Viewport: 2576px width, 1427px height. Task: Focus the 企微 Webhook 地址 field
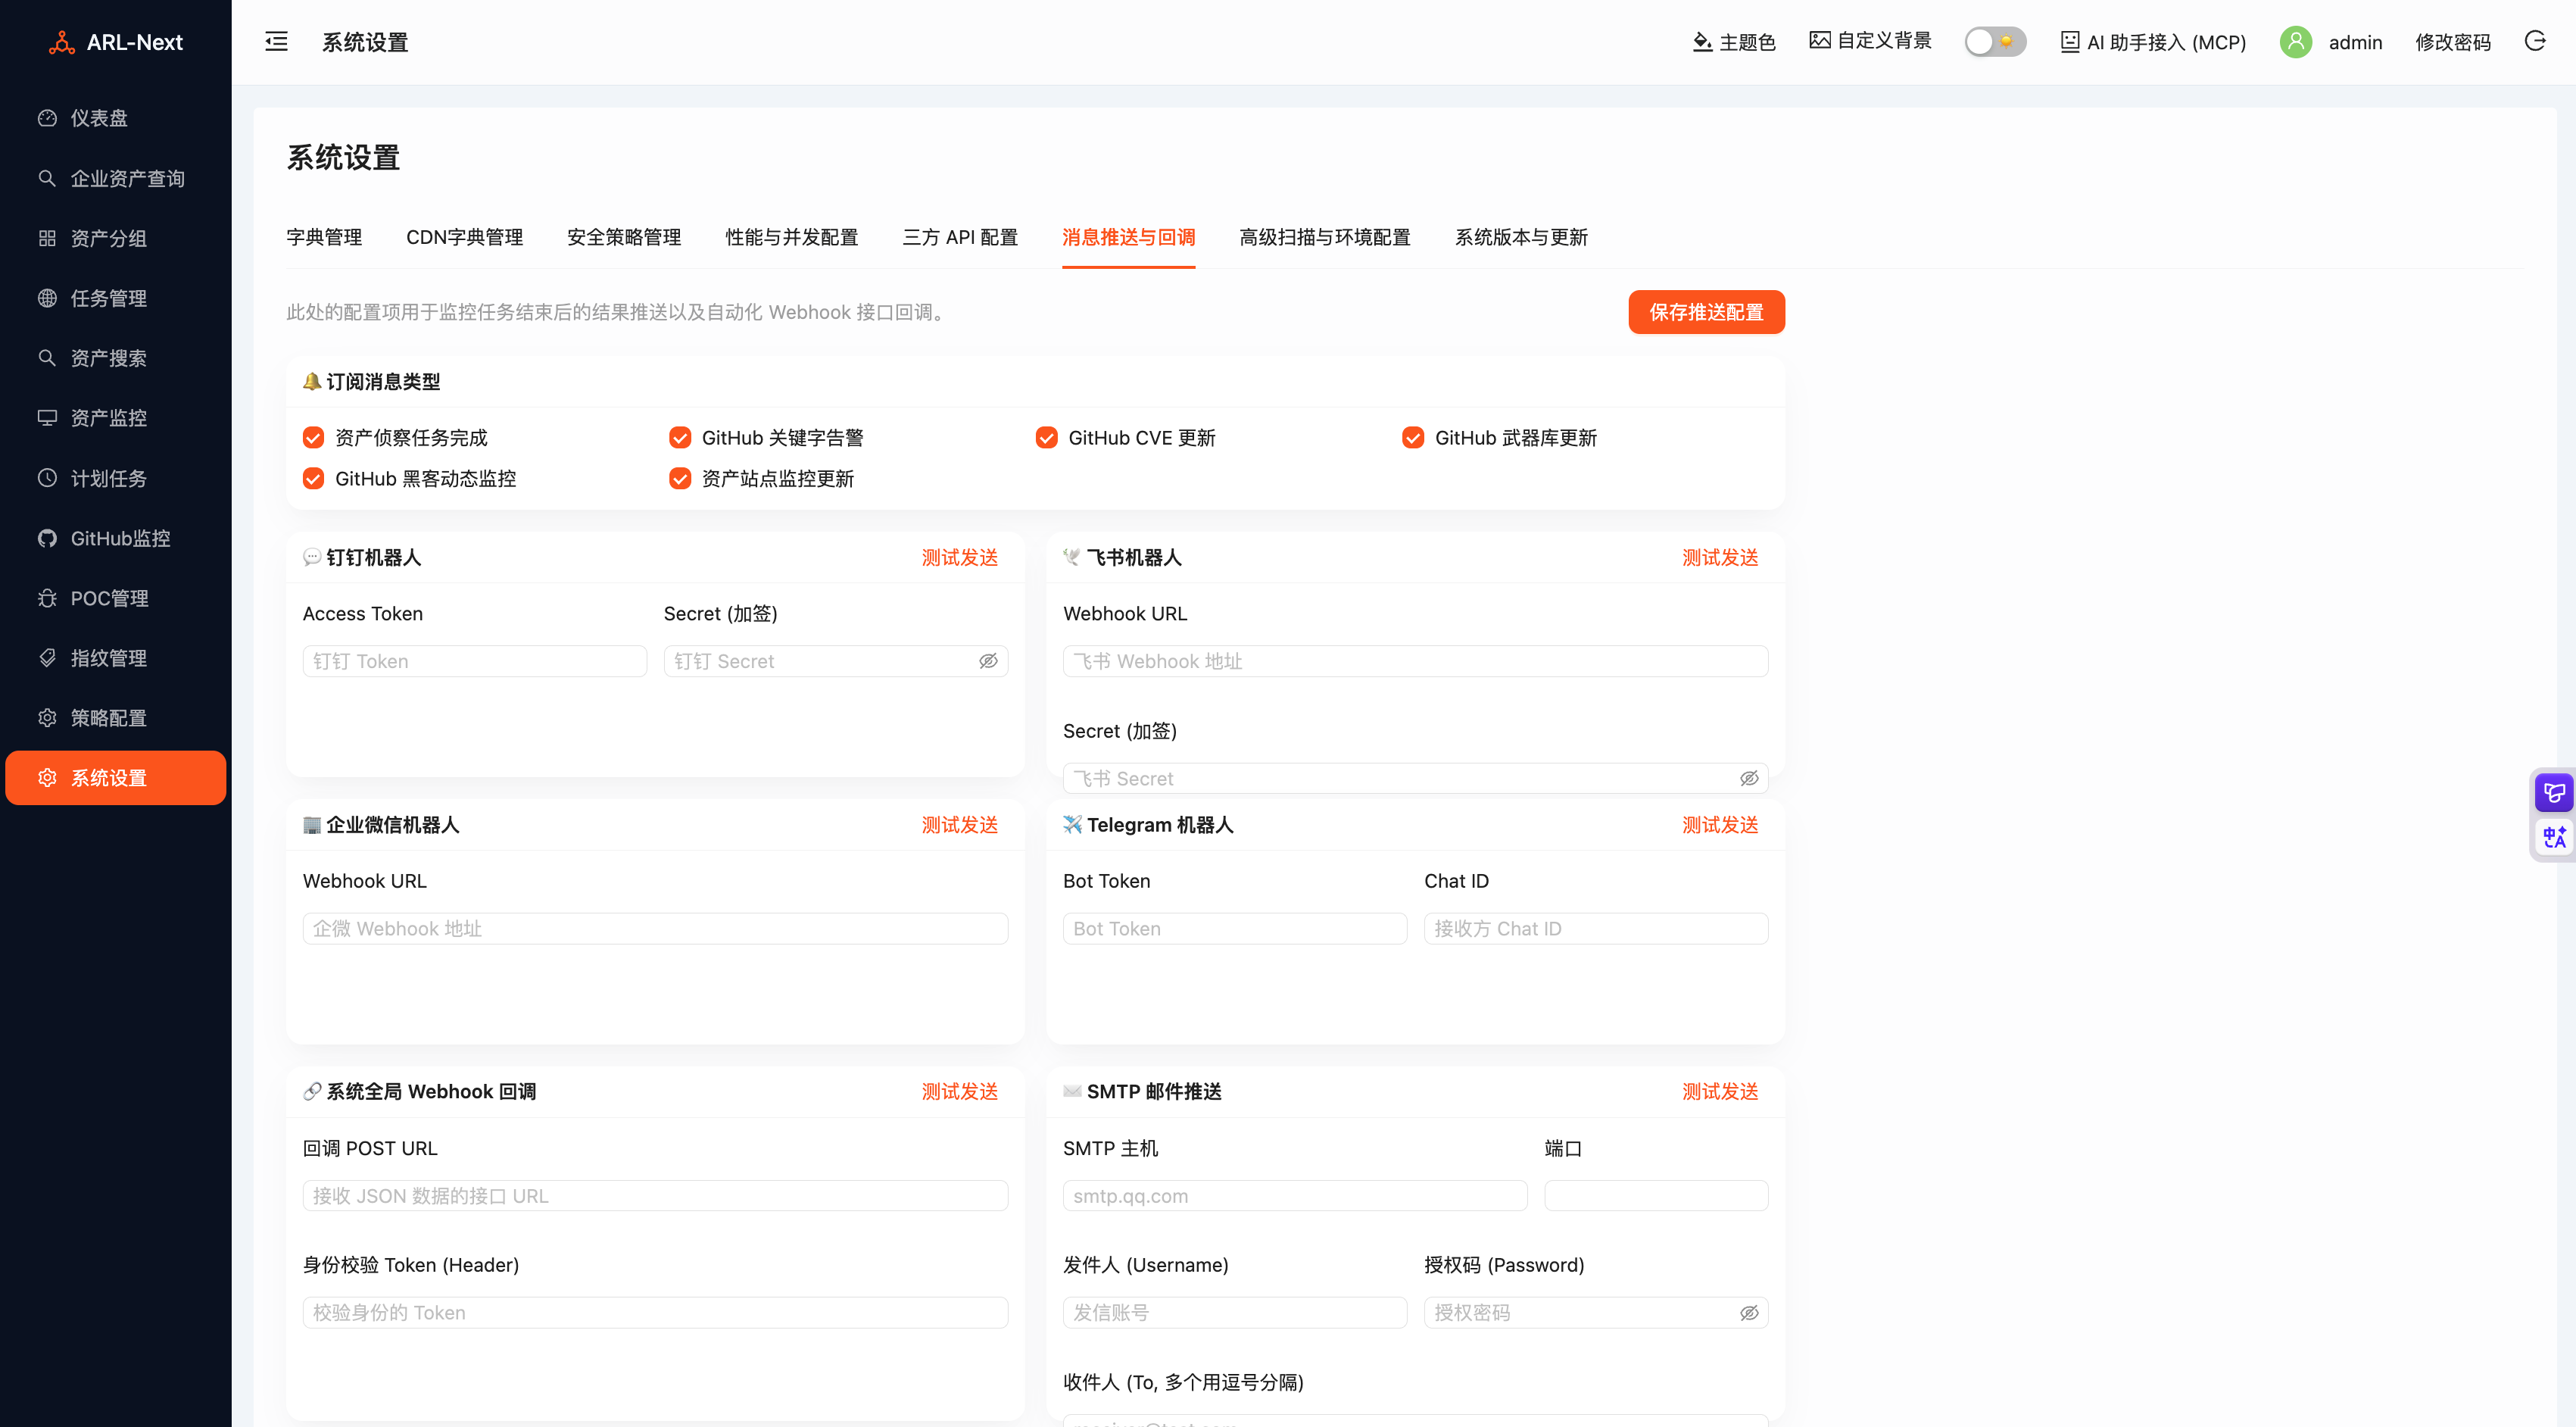(655, 928)
